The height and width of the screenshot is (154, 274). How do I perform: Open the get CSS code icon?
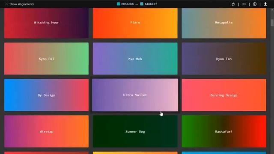244,4
